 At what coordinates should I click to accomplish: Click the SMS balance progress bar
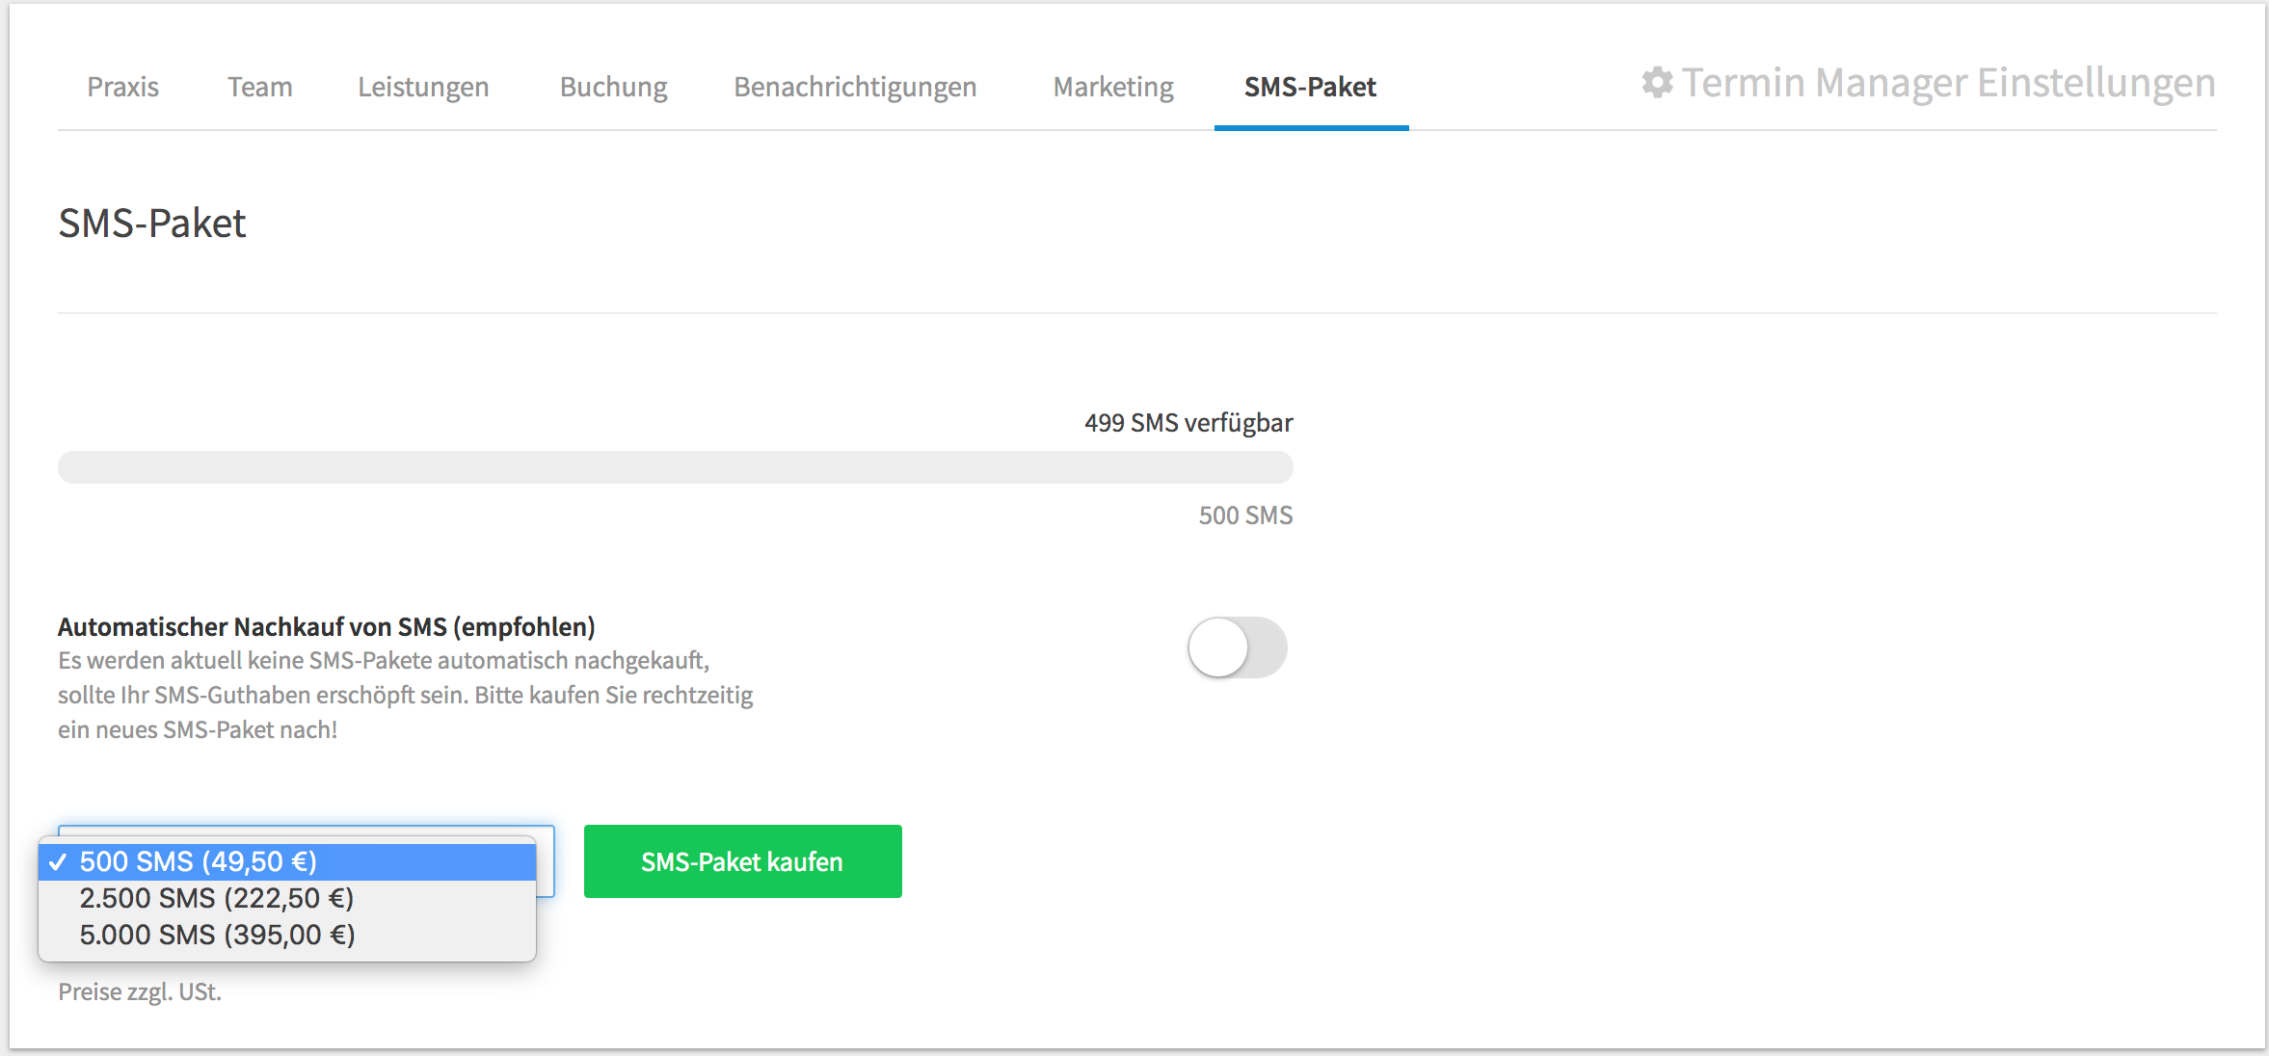point(676,467)
